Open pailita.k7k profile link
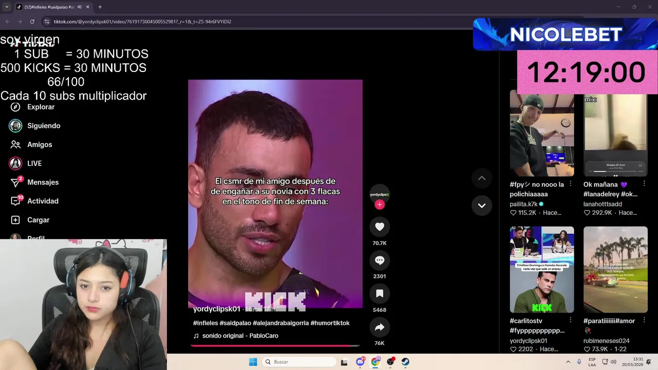The height and width of the screenshot is (370, 658). point(523,204)
